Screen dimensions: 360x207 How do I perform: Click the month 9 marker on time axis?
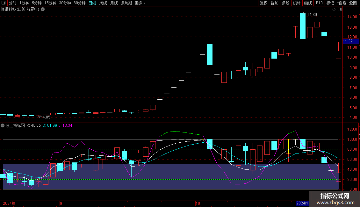(x=61, y=203)
